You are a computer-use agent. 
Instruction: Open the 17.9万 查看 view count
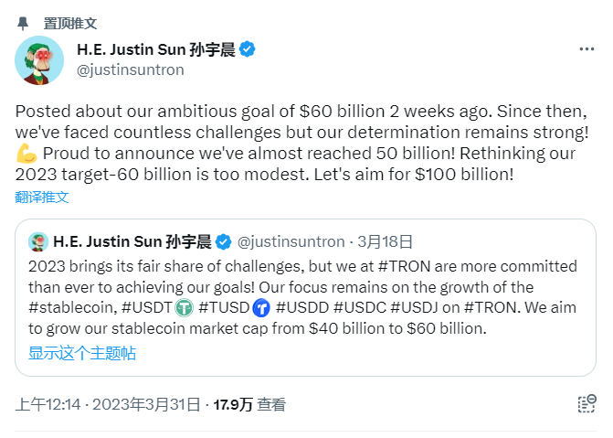249,404
